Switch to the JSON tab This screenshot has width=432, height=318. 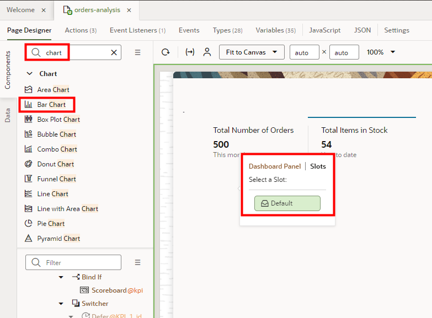(362, 30)
